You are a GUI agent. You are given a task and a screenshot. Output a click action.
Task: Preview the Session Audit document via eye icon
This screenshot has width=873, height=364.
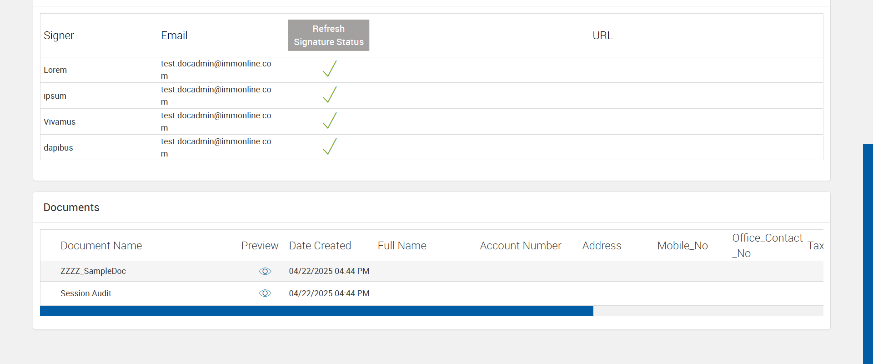point(265,293)
